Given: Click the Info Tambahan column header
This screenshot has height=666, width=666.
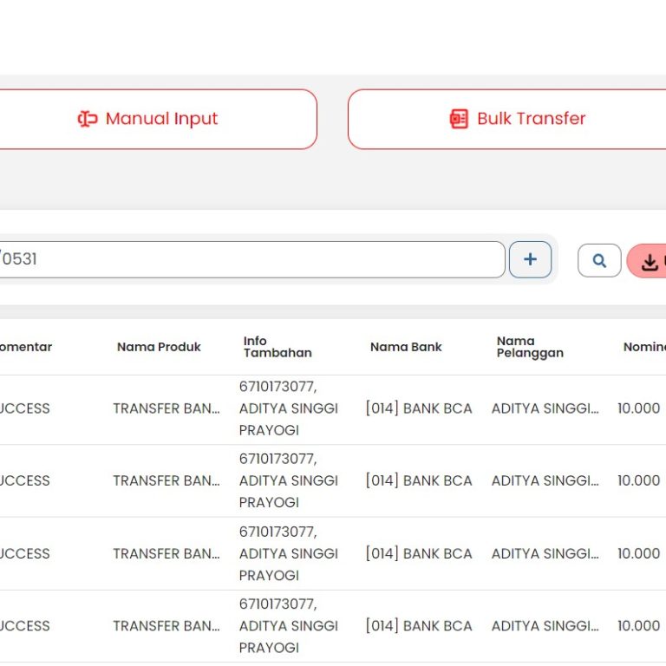Looking at the screenshot, I should pos(277,347).
